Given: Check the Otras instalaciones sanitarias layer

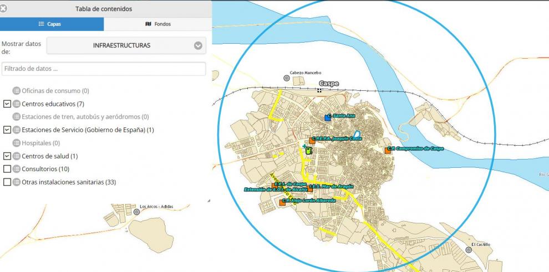Looking at the screenshot, I should click(x=7, y=182).
